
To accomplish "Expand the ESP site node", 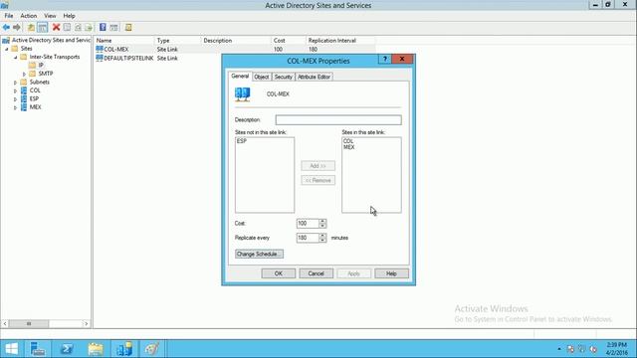I will click(x=16, y=99).
